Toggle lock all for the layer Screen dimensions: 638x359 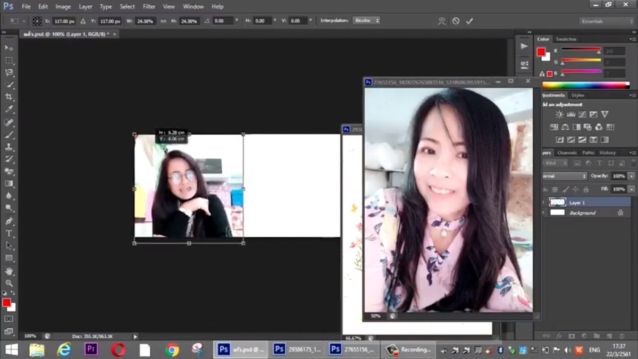point(586,189)
